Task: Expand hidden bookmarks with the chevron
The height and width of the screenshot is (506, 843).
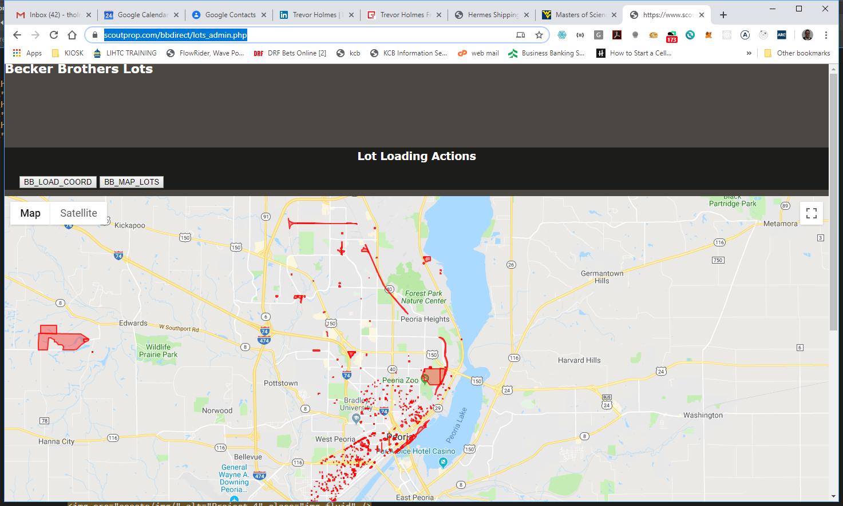Action: coord(749,53)
